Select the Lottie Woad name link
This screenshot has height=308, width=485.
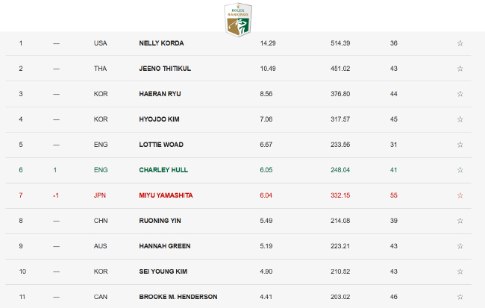tap(161, 145)
